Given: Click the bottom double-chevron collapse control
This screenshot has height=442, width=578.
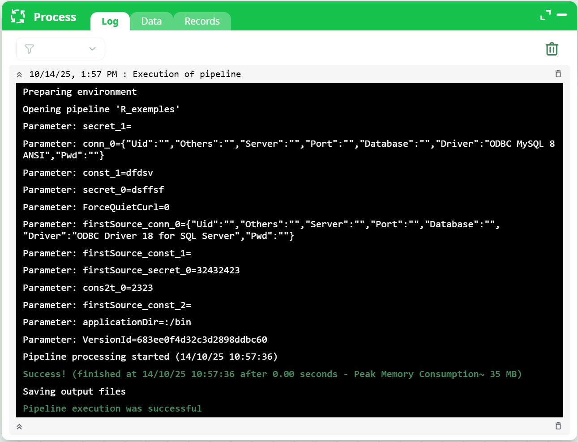Looking at the screenshot, I should pos(19,426).
